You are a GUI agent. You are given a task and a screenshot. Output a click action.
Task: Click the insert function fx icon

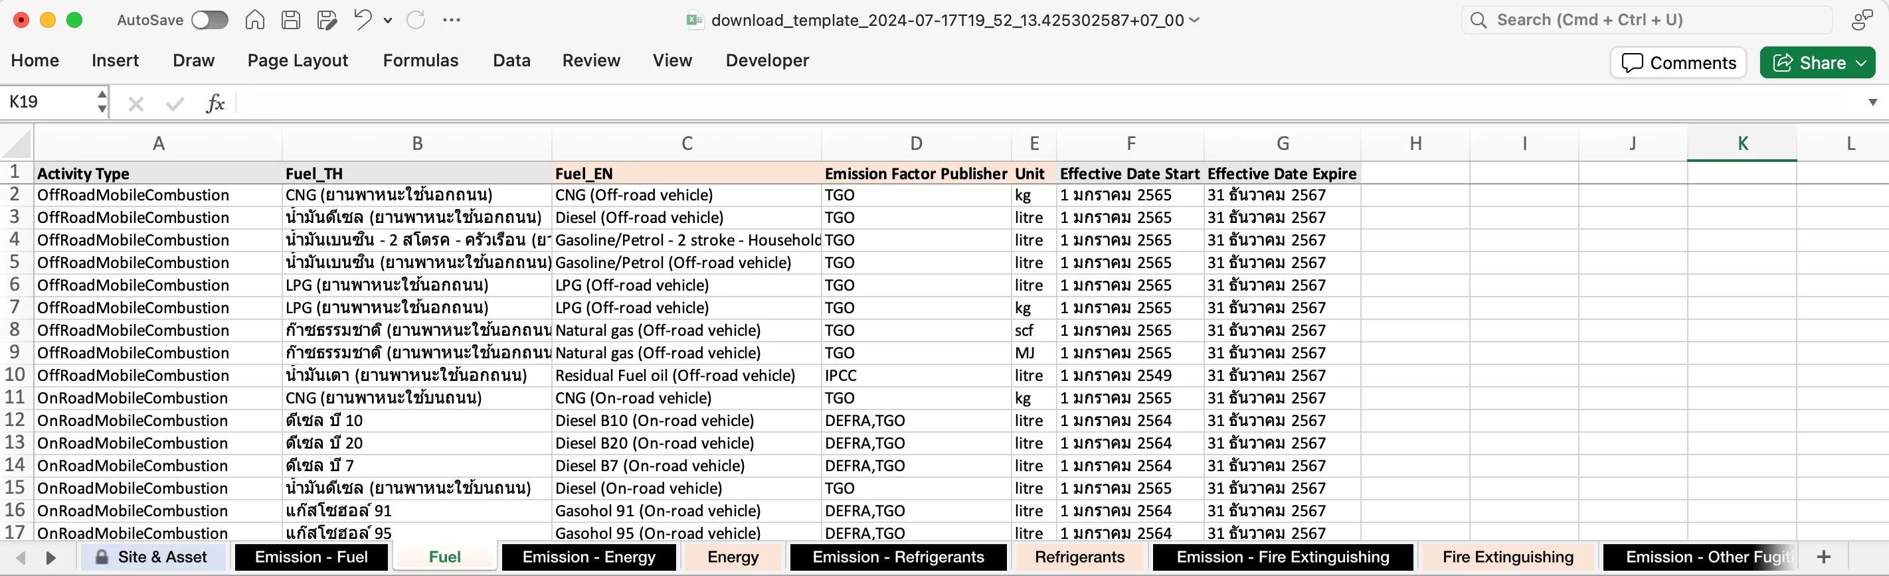215,104
